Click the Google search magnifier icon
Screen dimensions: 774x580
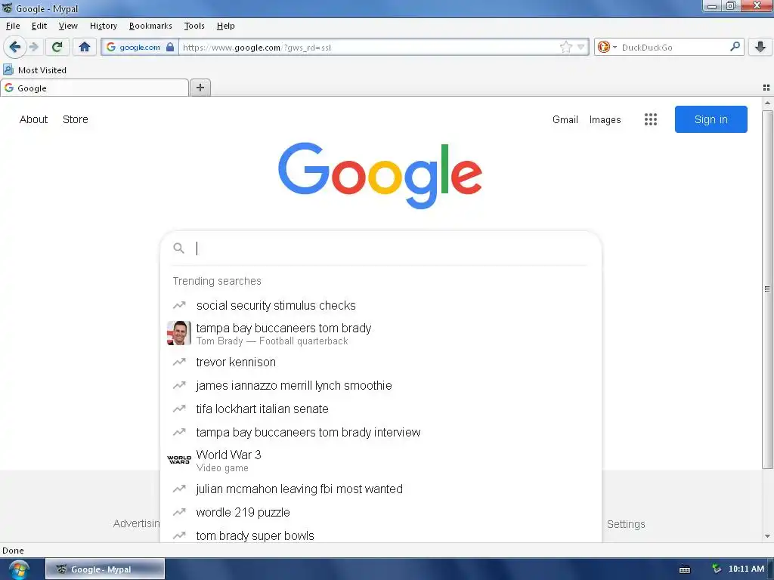pyautogui.click(x=178, y=248)
